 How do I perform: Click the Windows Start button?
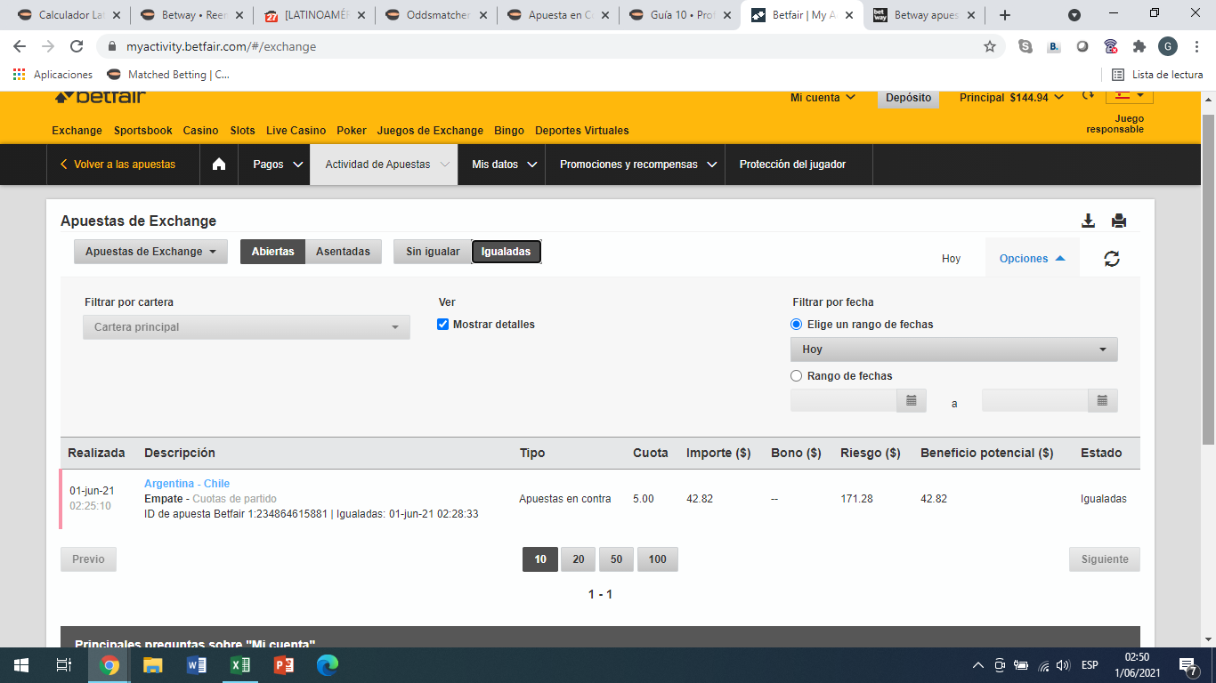coord(21,665)
